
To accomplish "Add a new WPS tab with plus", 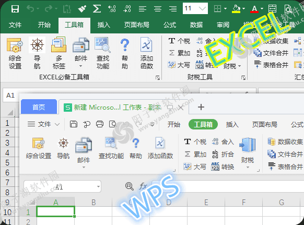I will 201,107.
